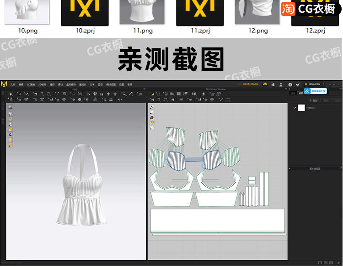Open the user profile icon

coord(281,85)
